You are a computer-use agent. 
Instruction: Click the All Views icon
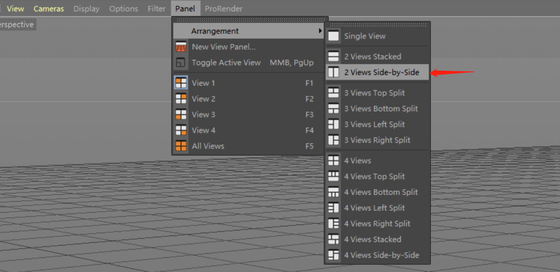(181, 146)
